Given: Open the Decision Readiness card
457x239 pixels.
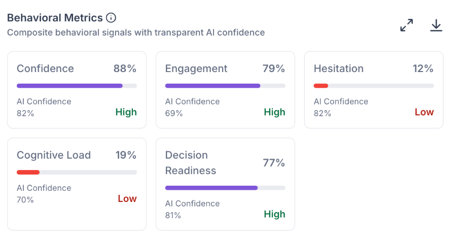Looking at the screenshot, I should (225, 184).
